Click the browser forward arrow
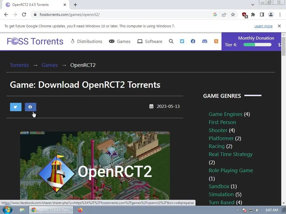This screenshot has height=214, width=286. click(15, 14)
